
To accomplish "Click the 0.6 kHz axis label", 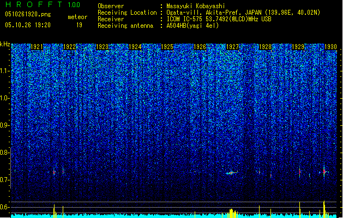I will tap(4, 207).
